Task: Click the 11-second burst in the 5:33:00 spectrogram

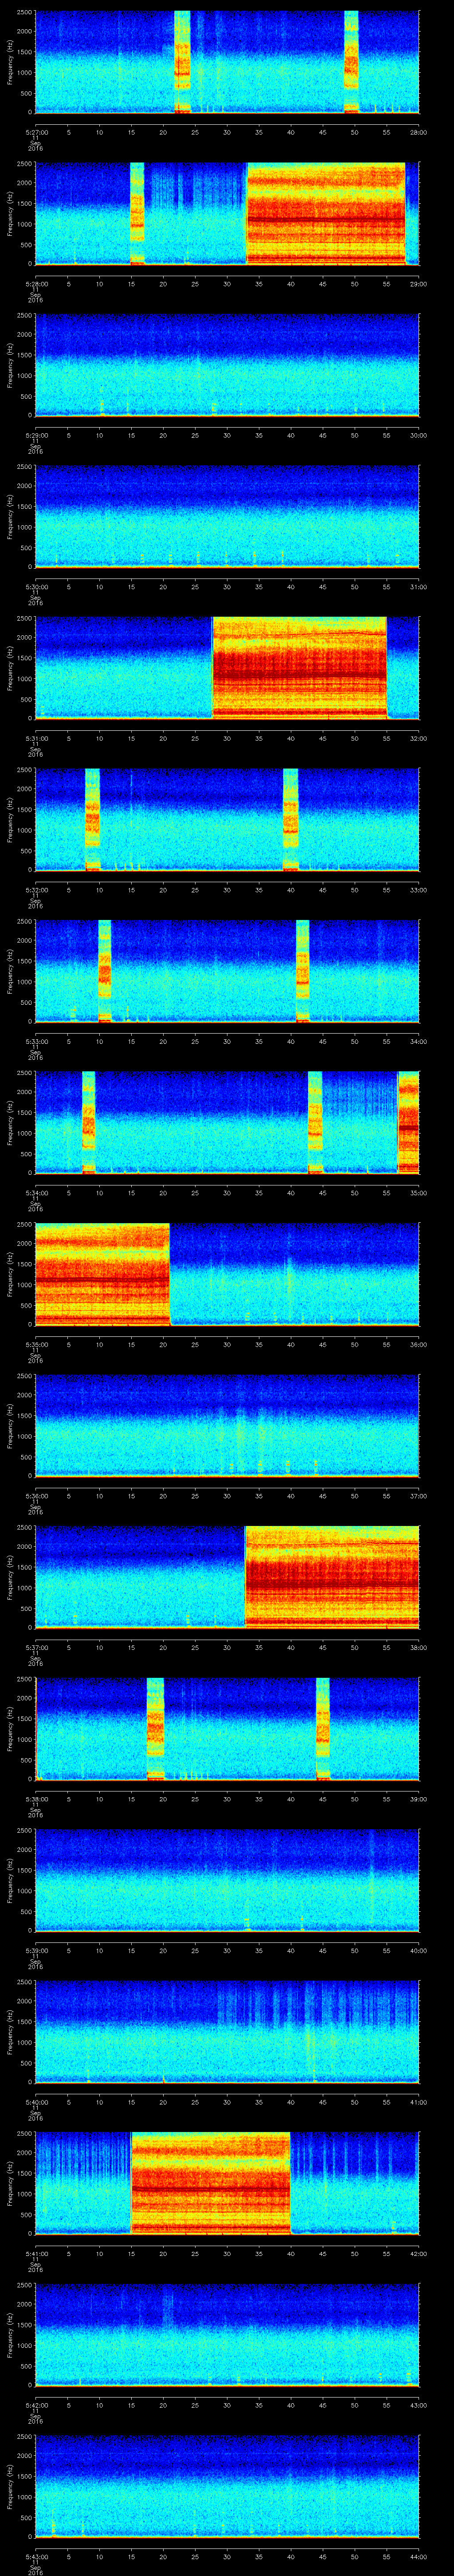Action: (x=104, y=970)
